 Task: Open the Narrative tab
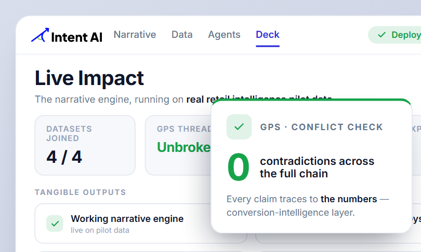tap(135, 35)
